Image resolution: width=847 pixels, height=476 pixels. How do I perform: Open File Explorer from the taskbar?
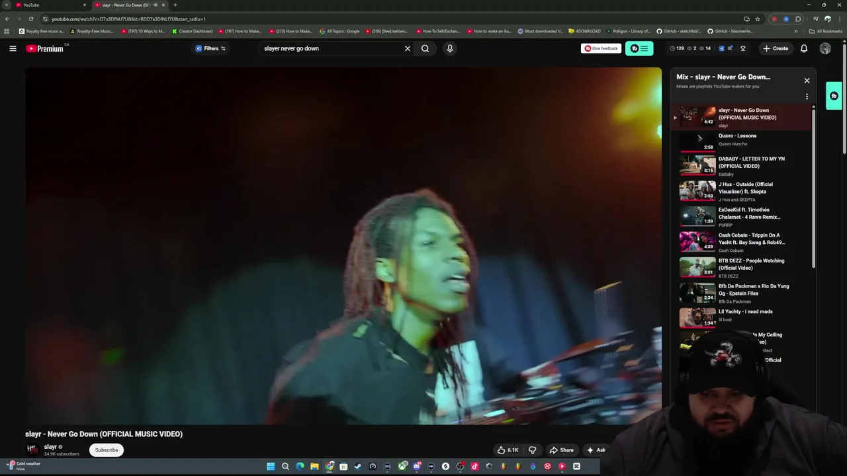click(314, 466)
